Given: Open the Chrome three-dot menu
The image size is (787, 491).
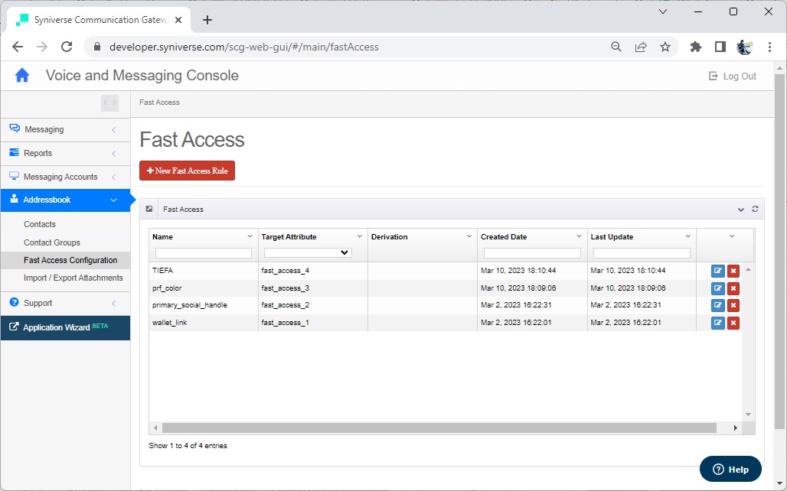Looking at the screenshot, I should click(769, 47).
